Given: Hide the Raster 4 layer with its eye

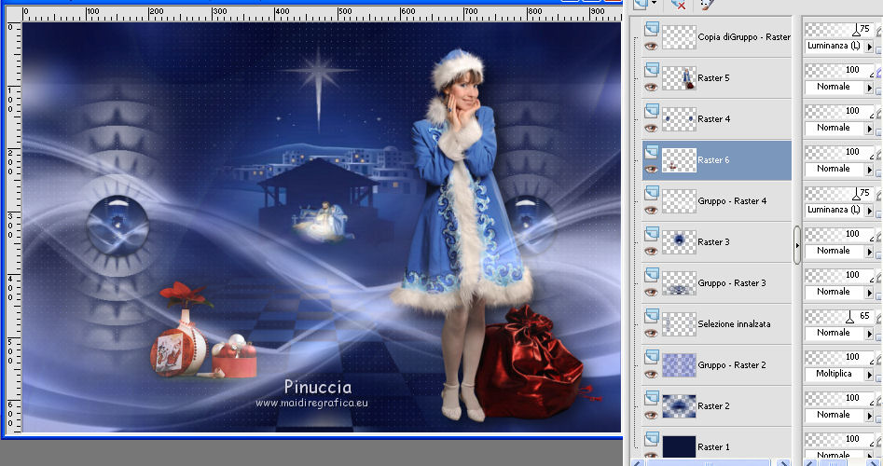Looking at the screenshot, I should coord(651,129).
